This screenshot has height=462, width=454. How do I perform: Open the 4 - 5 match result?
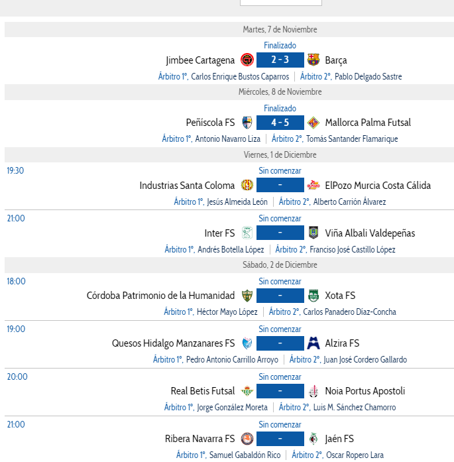[x=280, y=123]
